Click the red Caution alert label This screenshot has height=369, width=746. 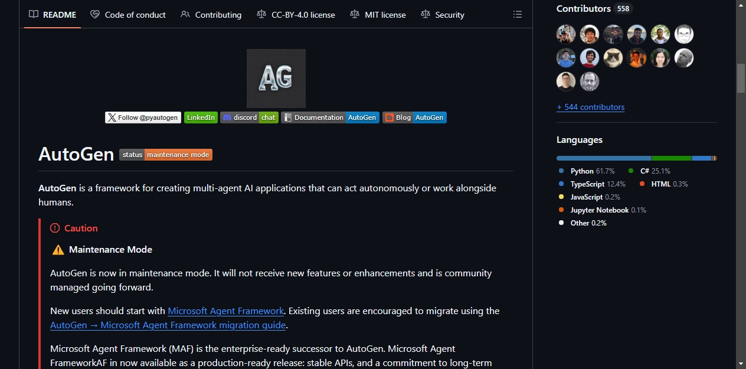coord(74,228)
